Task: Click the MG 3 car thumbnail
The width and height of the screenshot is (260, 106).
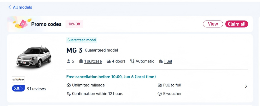Action: click(34, 57)
